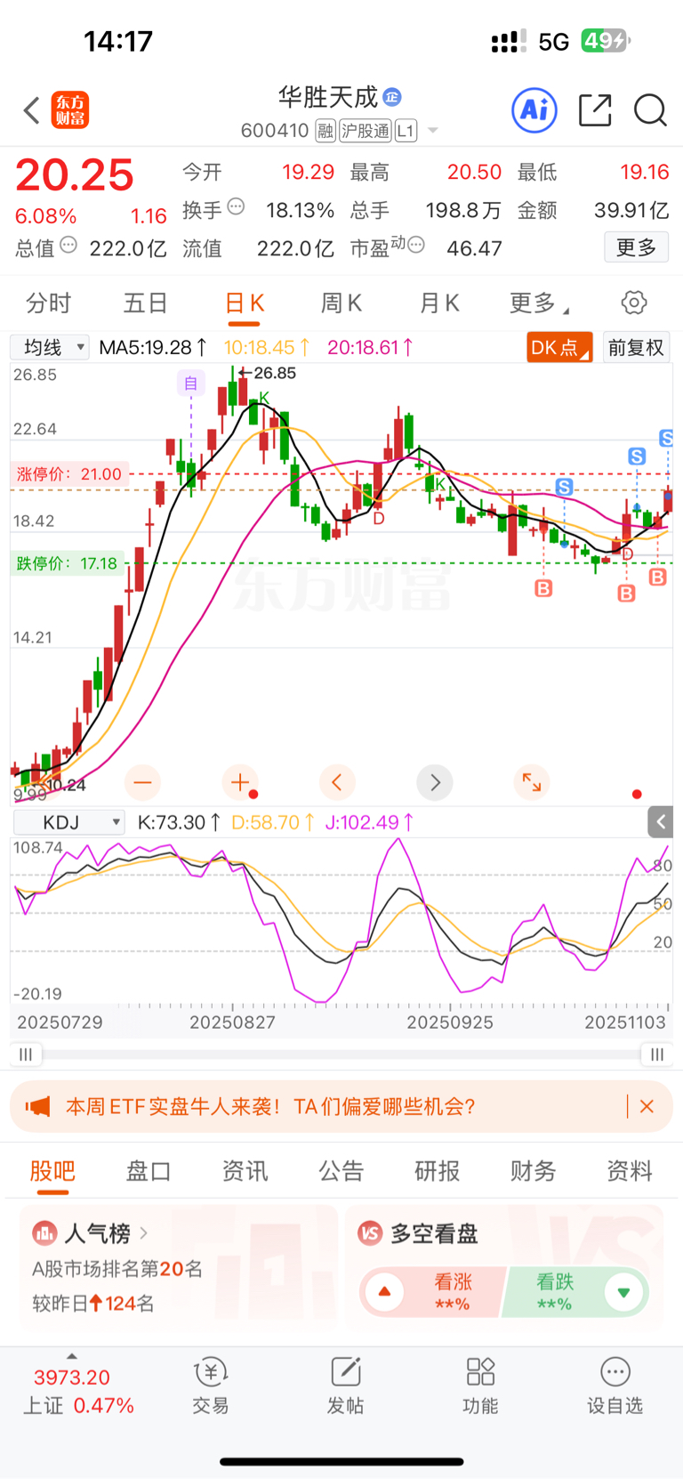Tap the 自 marker on chart
Viewport: 683px width, 1479px height.
190,383
